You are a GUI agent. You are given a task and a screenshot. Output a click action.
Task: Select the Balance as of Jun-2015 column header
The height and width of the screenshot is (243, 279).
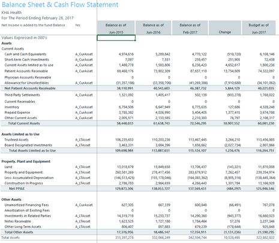point(116,28)
